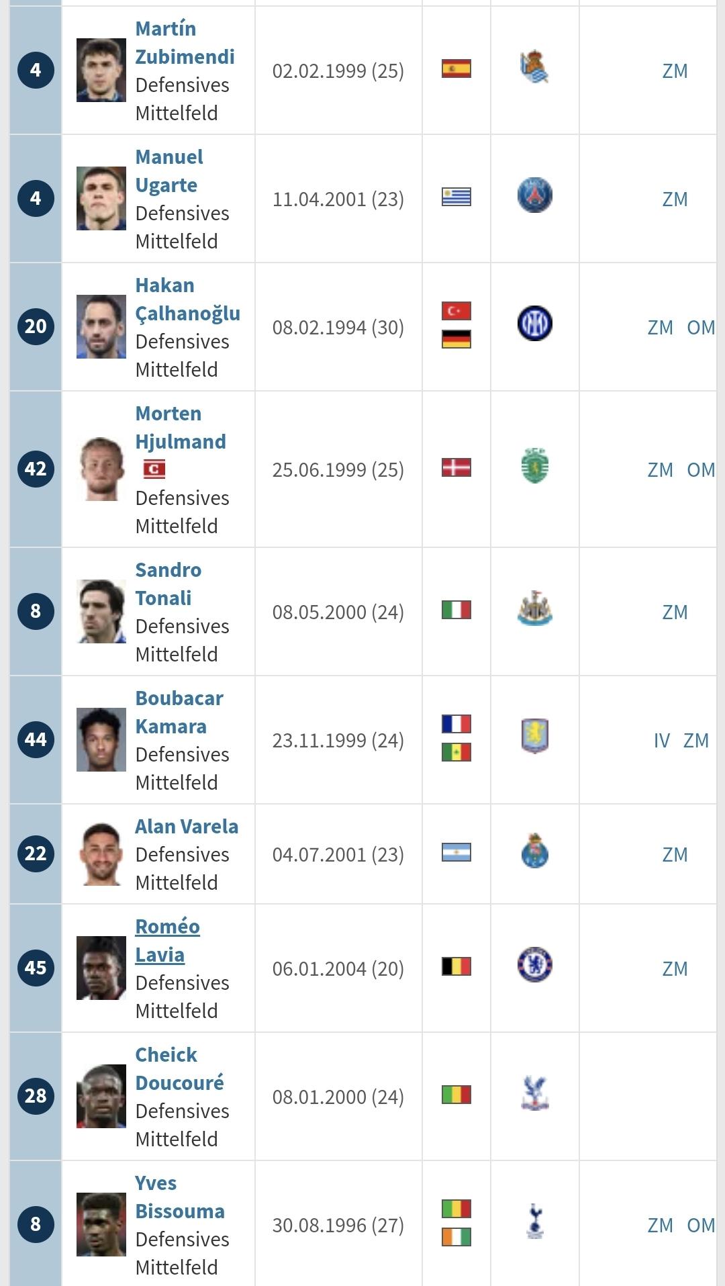The height and width of the screenshot is (1286, 725).
Task: Open the Real Sociedad club crest
Action: (x=534, y=66)
